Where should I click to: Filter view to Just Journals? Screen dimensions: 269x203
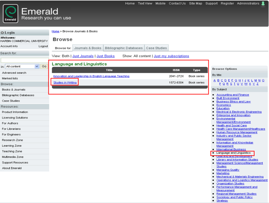[83, 56]
